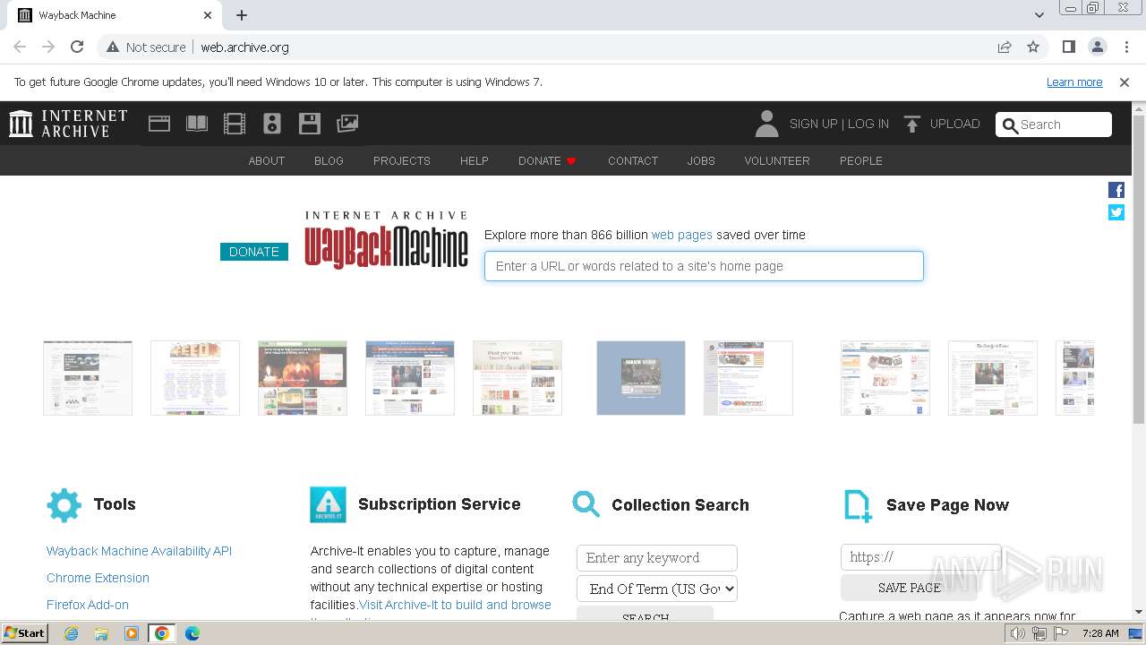Open a new browser tab
The image size is (1146, 645).
(x=242, y=15)
